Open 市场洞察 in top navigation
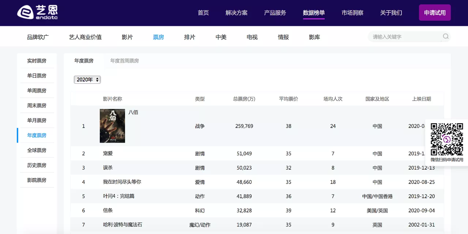The width and height of the screenshot is (468, 234). [352, 13]
